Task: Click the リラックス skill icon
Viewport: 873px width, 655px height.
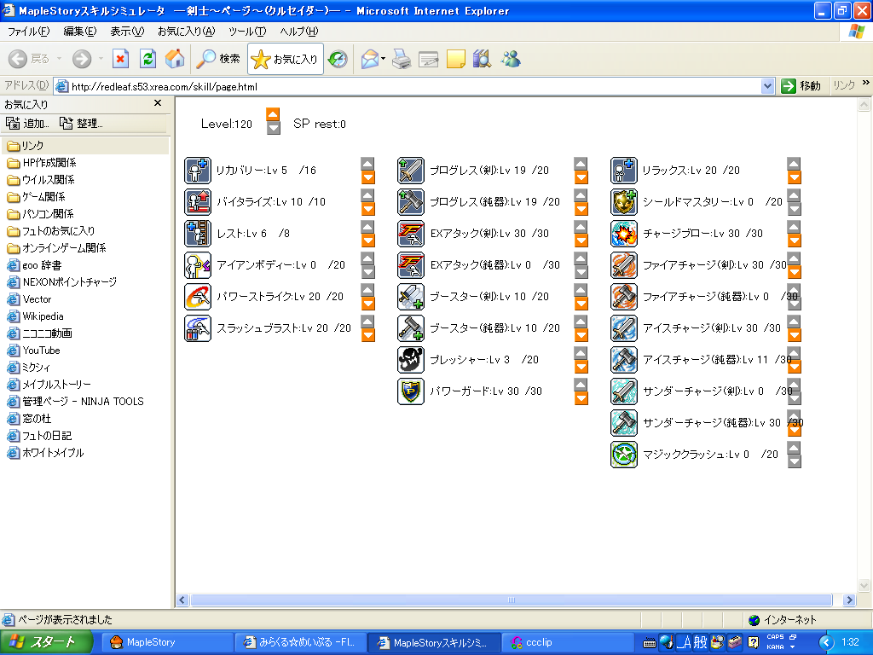Action: [x=624, y=171]
